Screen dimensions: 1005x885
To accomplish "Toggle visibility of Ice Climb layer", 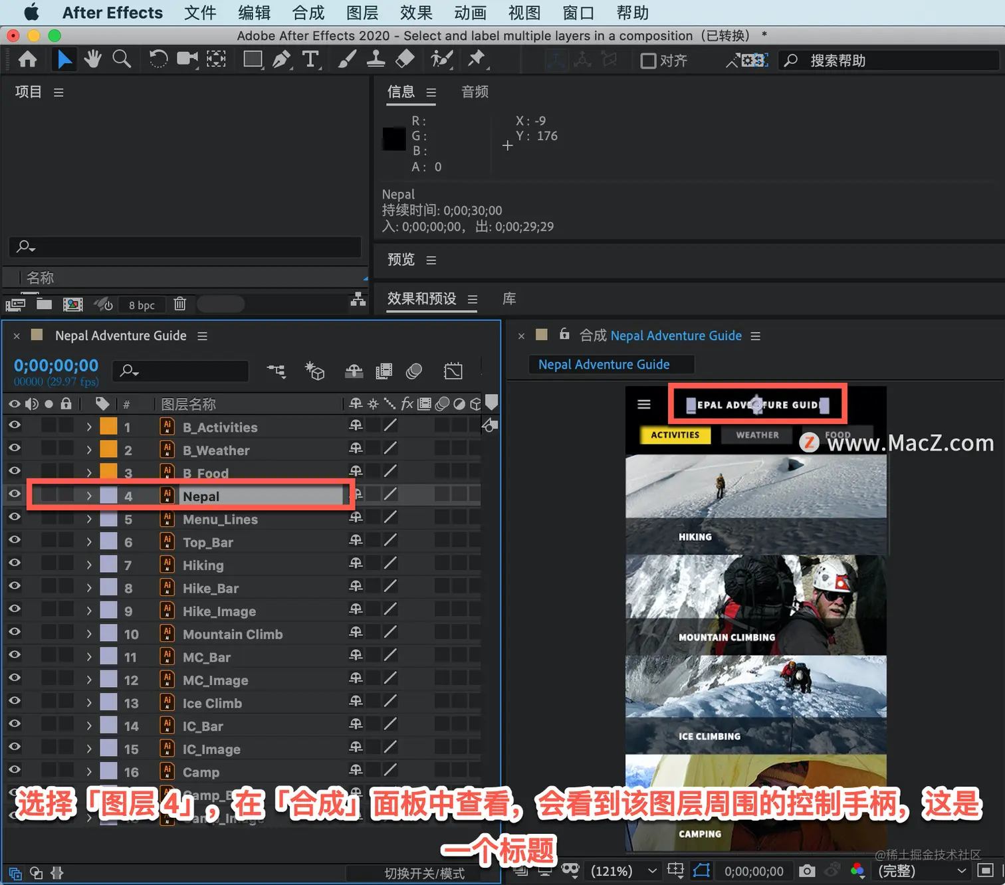I will point(14,701).
